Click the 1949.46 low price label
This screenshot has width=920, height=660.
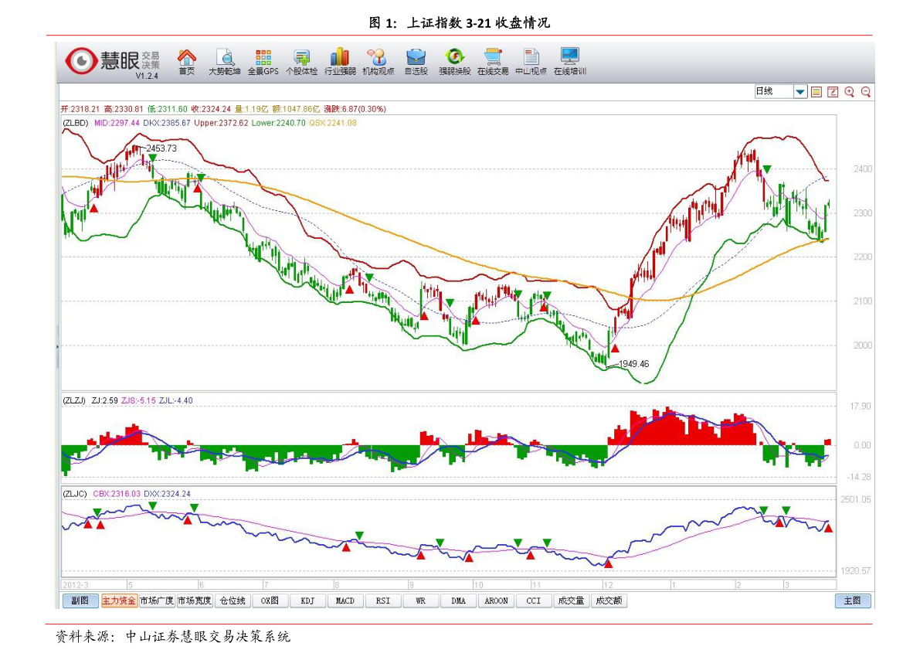pyautogui.click(x=633, y=364)
